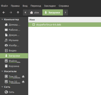This screenshot has height=95, width=101.
Task: Collapse the Сеть sidebar section
Action: point(2,87)
